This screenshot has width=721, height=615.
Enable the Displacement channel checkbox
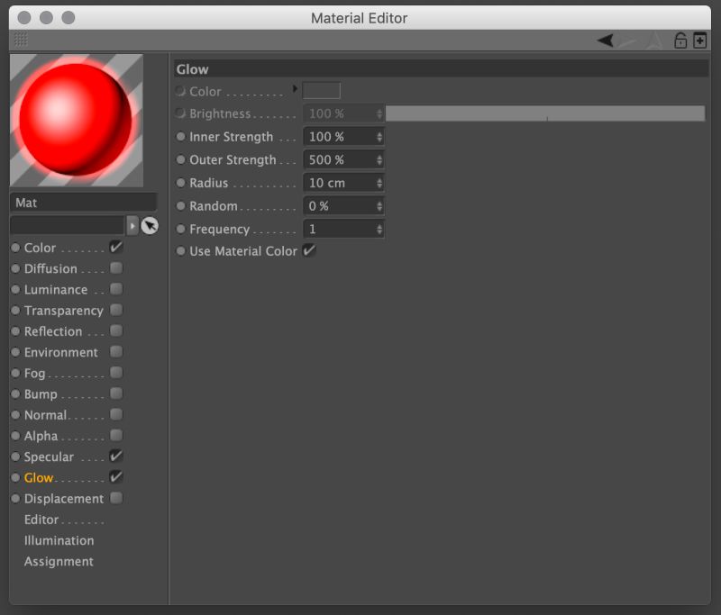[116, 498]
